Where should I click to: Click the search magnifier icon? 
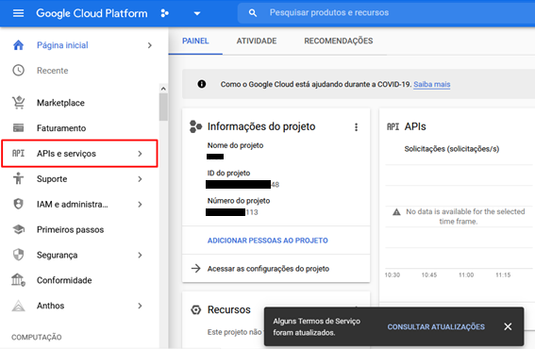253,13
